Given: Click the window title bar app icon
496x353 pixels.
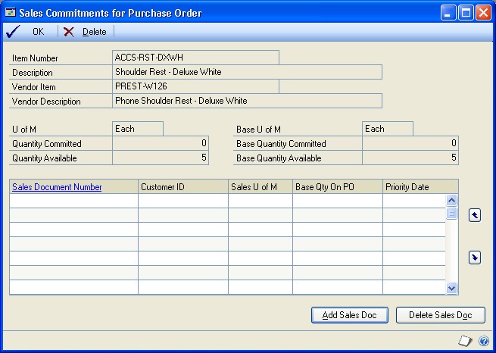Looking at the screenshot, I should pyautogui.click(x=11, y=13).
